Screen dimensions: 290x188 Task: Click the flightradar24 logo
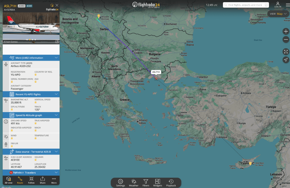146,5
